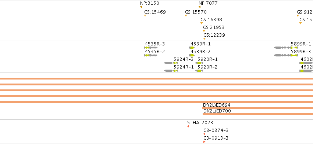
Task: Open the 5920R-1 gene label
Action: tap(207, 59)
